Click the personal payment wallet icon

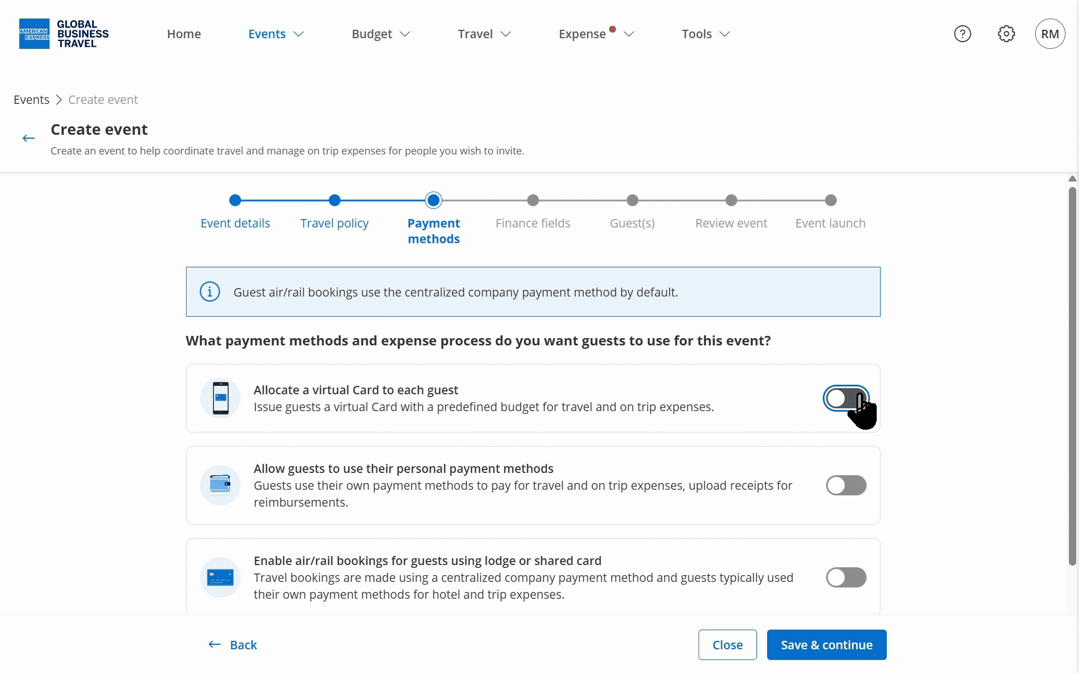pyautogui.click(x=220, y=485)
